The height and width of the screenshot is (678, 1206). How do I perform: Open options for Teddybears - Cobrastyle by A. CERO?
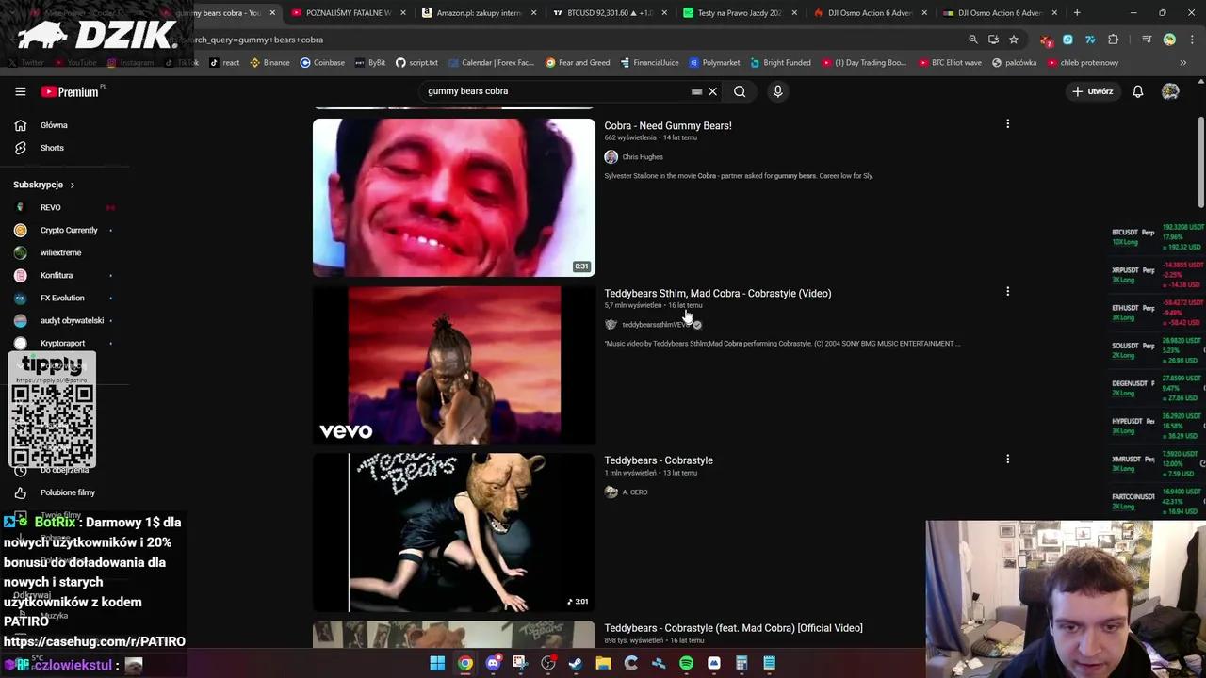(1007, 460)
